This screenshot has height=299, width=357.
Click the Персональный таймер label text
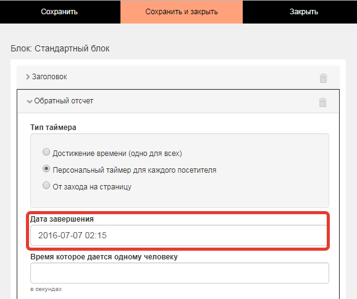[135, 170]
